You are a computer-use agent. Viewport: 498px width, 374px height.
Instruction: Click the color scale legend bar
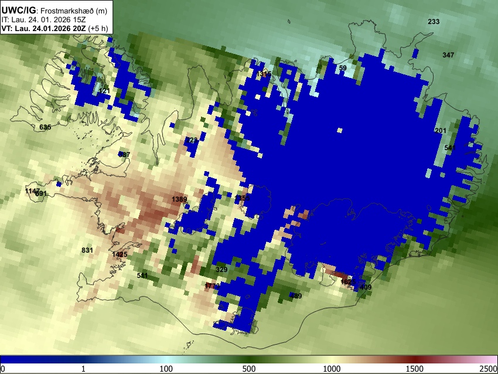249,359
